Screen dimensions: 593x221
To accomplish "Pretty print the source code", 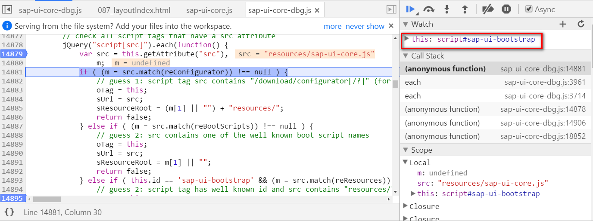I will [x=9, y=212].
